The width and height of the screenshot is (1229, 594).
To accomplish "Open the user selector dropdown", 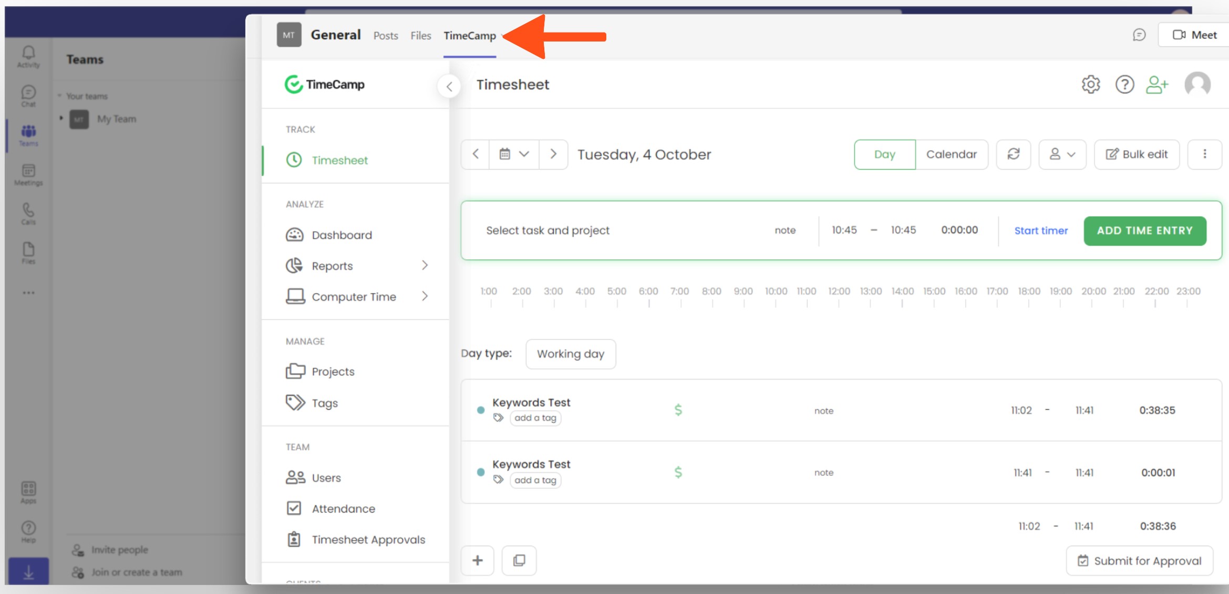I will point(1062,154).
